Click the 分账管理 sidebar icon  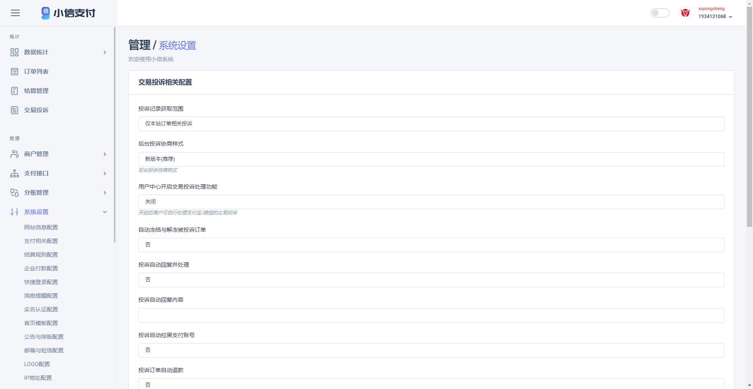(x=14, y=193)
